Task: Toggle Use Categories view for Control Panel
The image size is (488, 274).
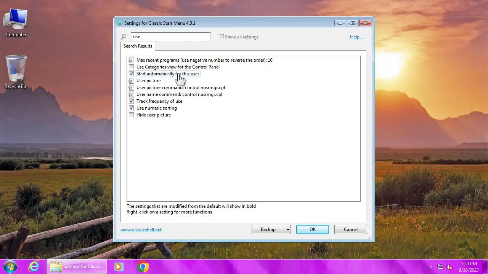Action: (131, 67)
